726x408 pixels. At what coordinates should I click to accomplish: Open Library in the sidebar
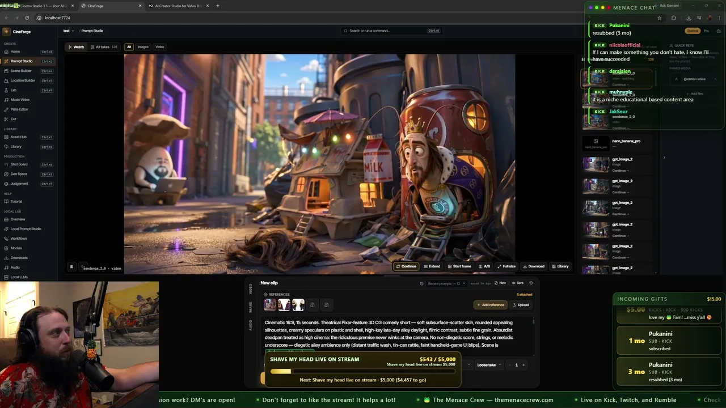pyautogui.click(x=28, y=147)
